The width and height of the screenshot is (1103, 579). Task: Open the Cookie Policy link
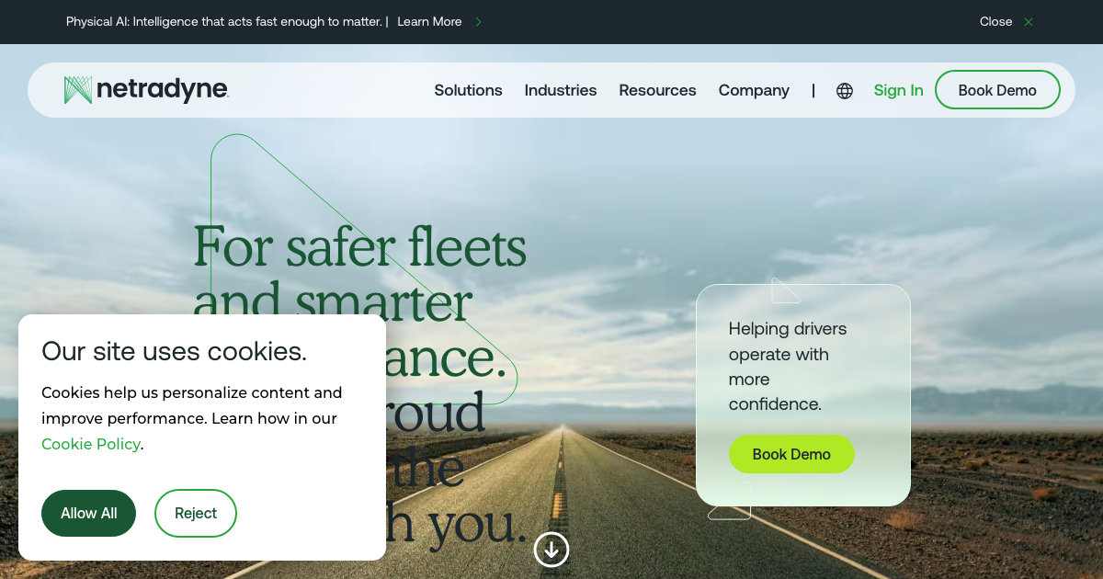[x=91, y=444]
